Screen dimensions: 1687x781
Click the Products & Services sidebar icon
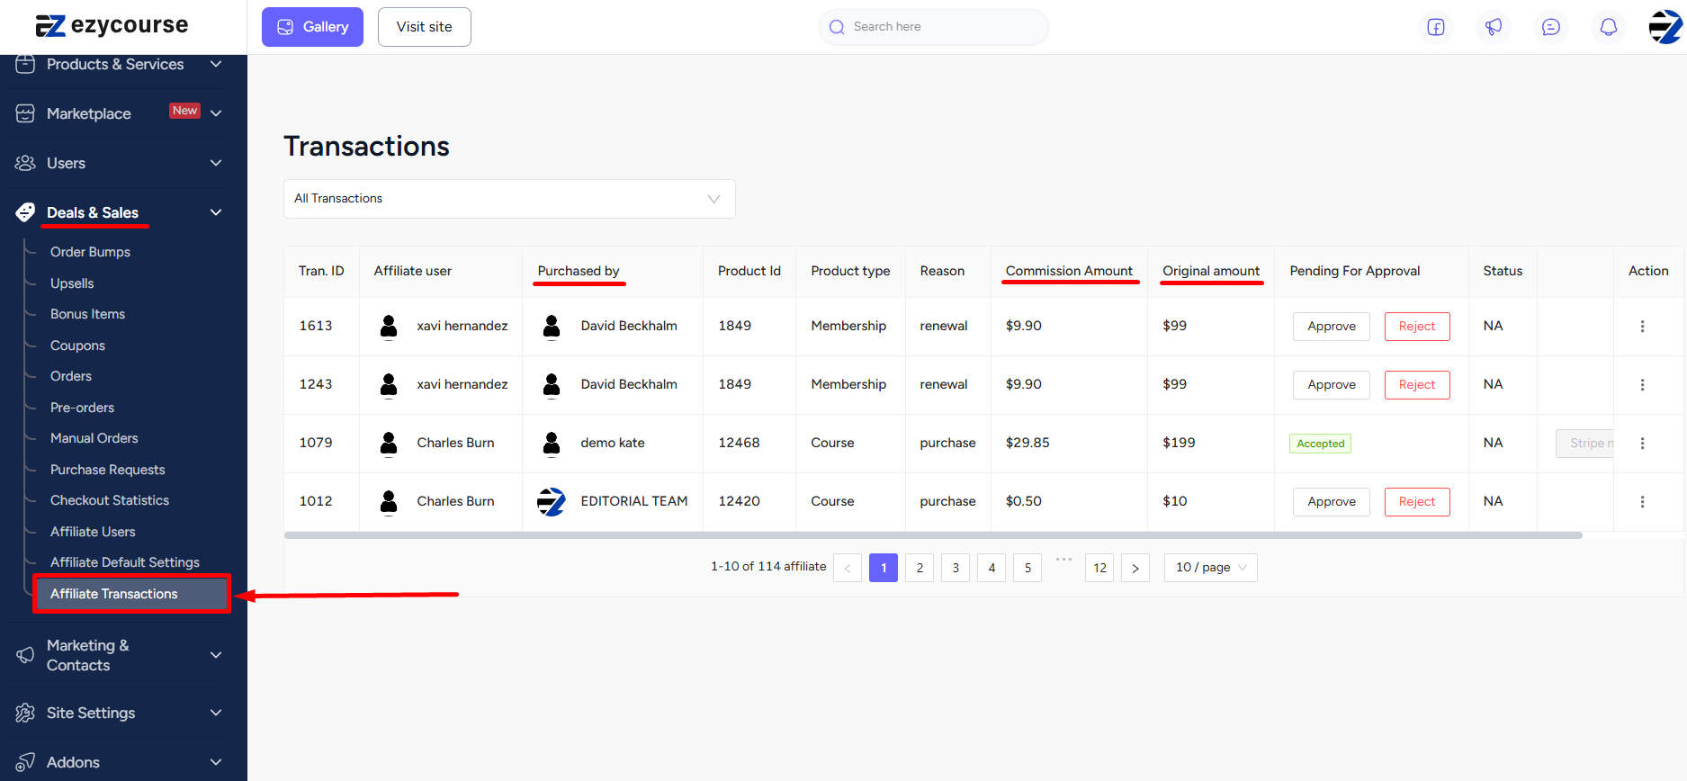[25, 64]
